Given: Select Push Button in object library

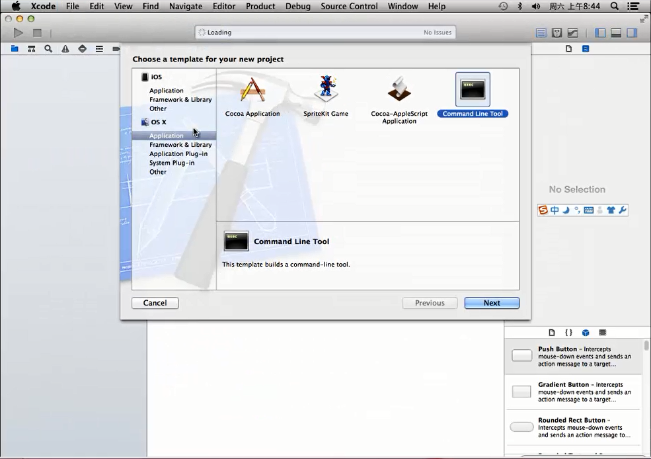Looking at the screenshot, I should tap(574, 356).
